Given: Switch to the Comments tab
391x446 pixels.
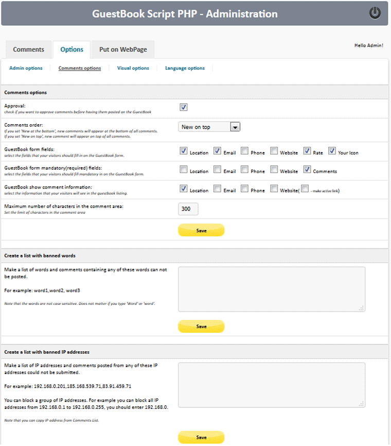Looking at the screenshot, I should point(28,49).
